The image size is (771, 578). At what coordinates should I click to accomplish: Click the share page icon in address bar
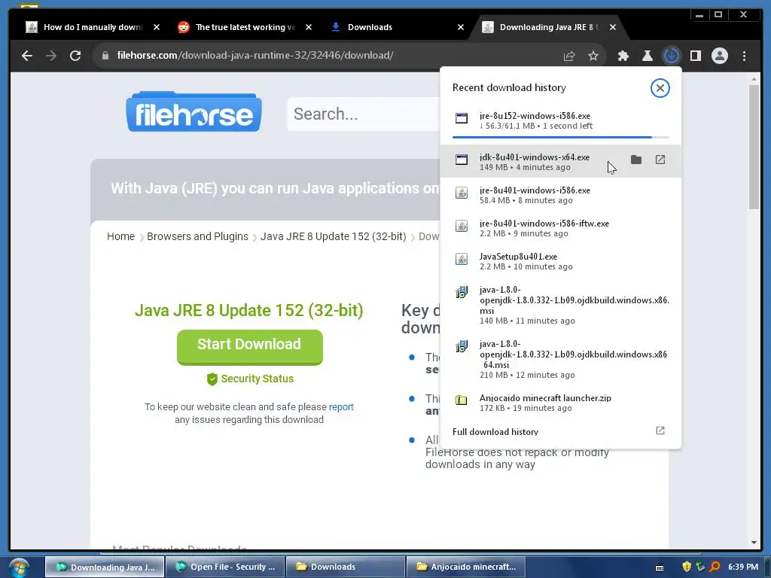coord(569,56)
